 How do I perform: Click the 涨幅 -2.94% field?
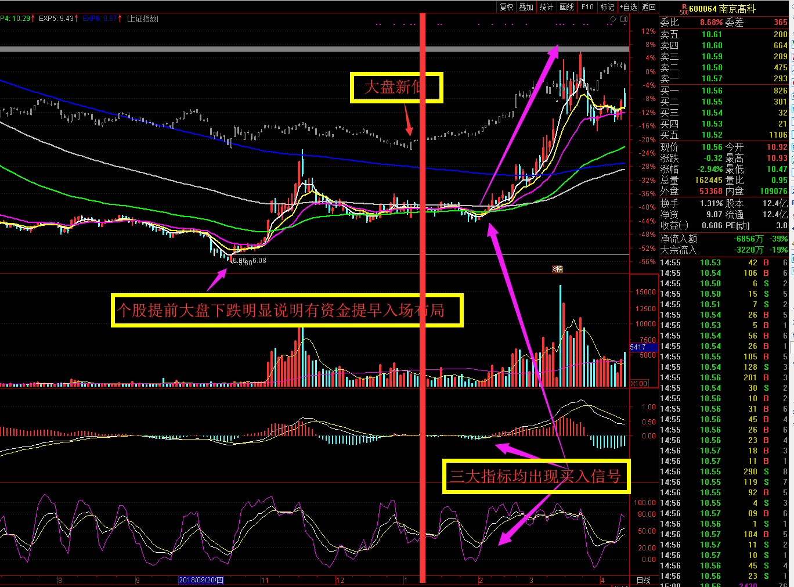point(691,169)
